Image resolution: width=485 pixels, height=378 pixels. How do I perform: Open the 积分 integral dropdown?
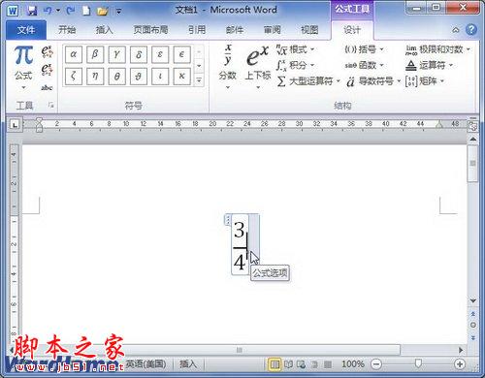295,65
